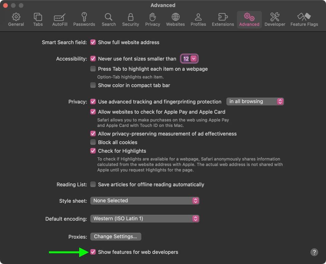Click the Security settings icon

click(131, 19)
